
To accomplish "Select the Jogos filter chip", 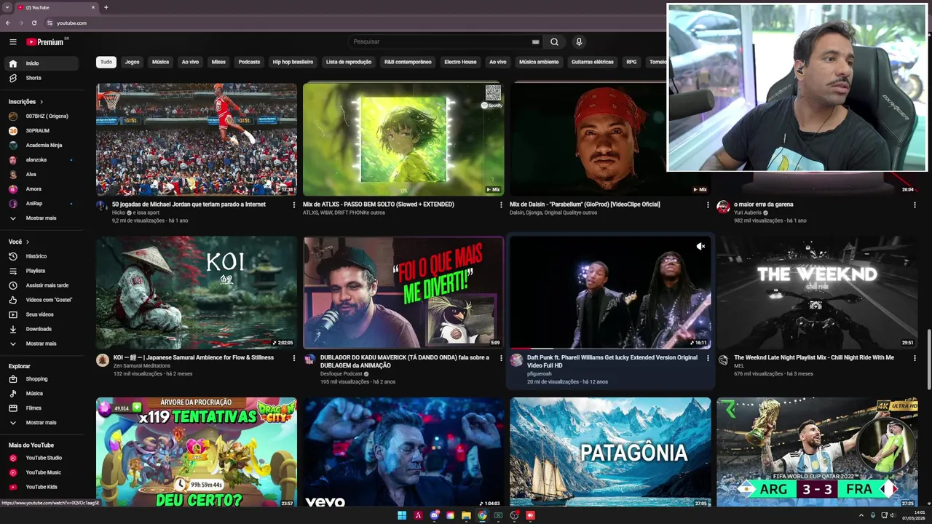I will [x=132, y=62].
